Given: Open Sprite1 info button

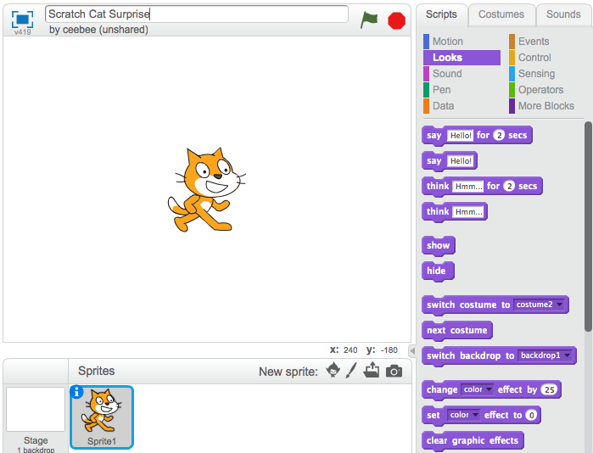Looking at the screenshot, I should [x=76, y=392].
